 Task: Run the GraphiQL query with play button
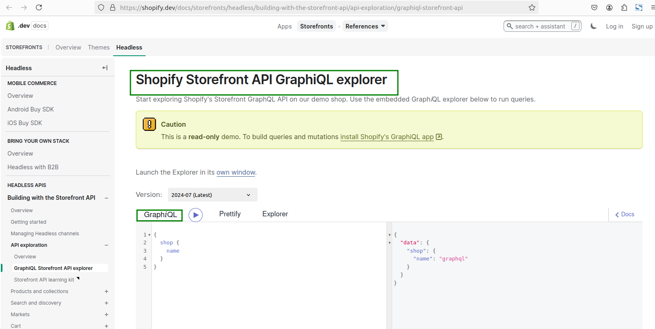[x=196, y=215]
